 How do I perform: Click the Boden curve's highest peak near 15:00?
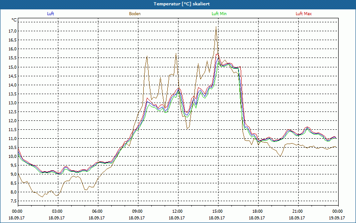coord(216,27)
